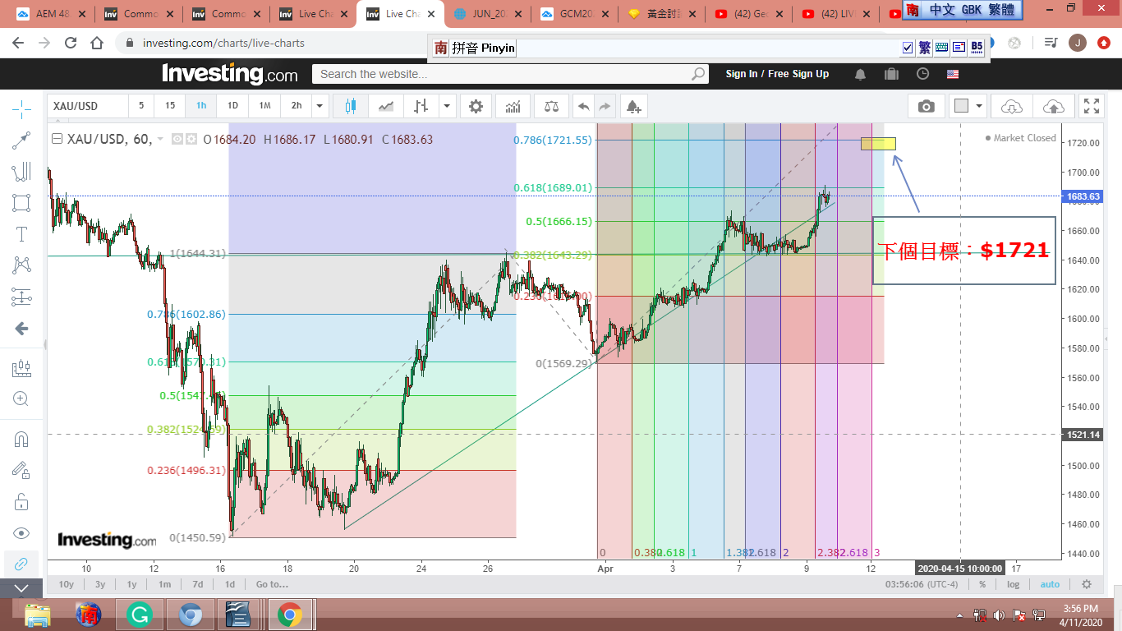
Task: Toggle the log scale option
Action: 1014,584
